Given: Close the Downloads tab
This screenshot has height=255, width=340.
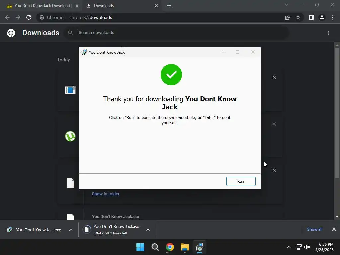Looking at the screenshot, I should coord(156,6).
